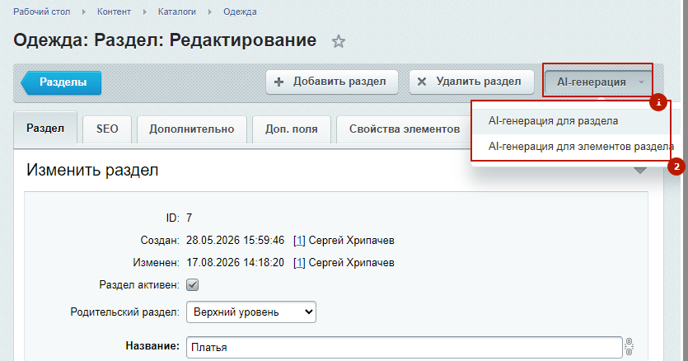This screenshot has width=688, height=361.
Task: Toggle the Раздел активен checkbox
Action: coord(193,284)
